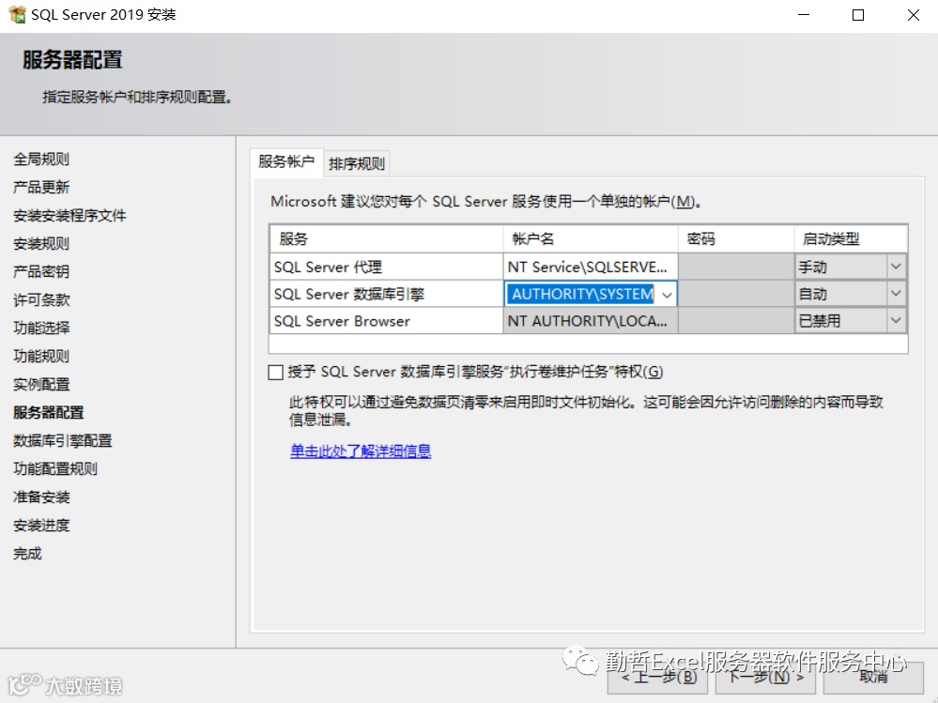This screenshot has width=938, height=703.
Task: Minimize the SQL Server 2019 setup window
Action: click(x=804, y=15)
